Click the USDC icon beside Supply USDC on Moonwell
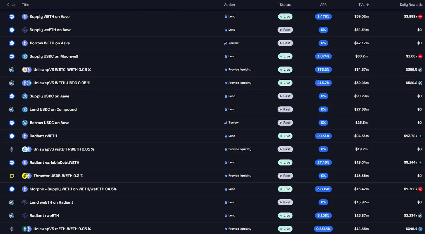Image resolution: width=425 pixels, height=234 pixels. click(x=25, y=56)
